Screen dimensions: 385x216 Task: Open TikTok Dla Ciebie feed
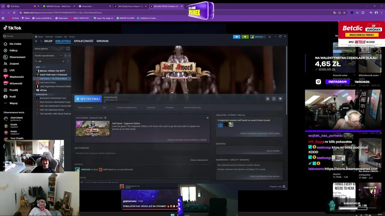pyautogui.click(x=15, y=44)
